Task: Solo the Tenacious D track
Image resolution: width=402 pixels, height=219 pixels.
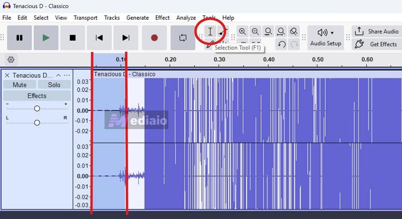Action: 54,85
